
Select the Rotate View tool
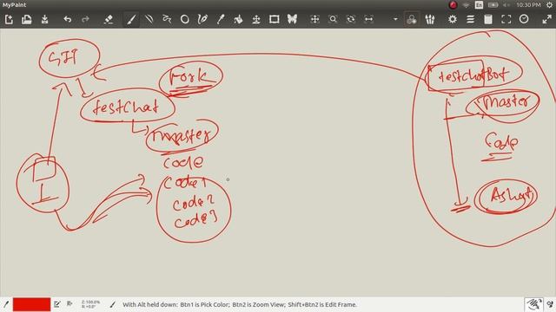[351, 19]
